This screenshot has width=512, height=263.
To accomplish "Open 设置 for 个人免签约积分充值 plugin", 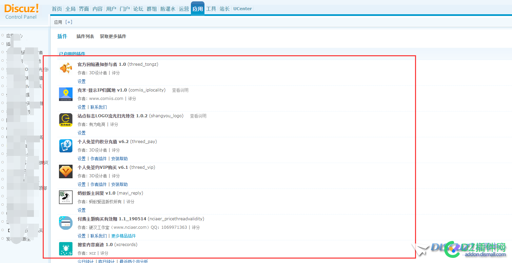I will pos(81,159).
